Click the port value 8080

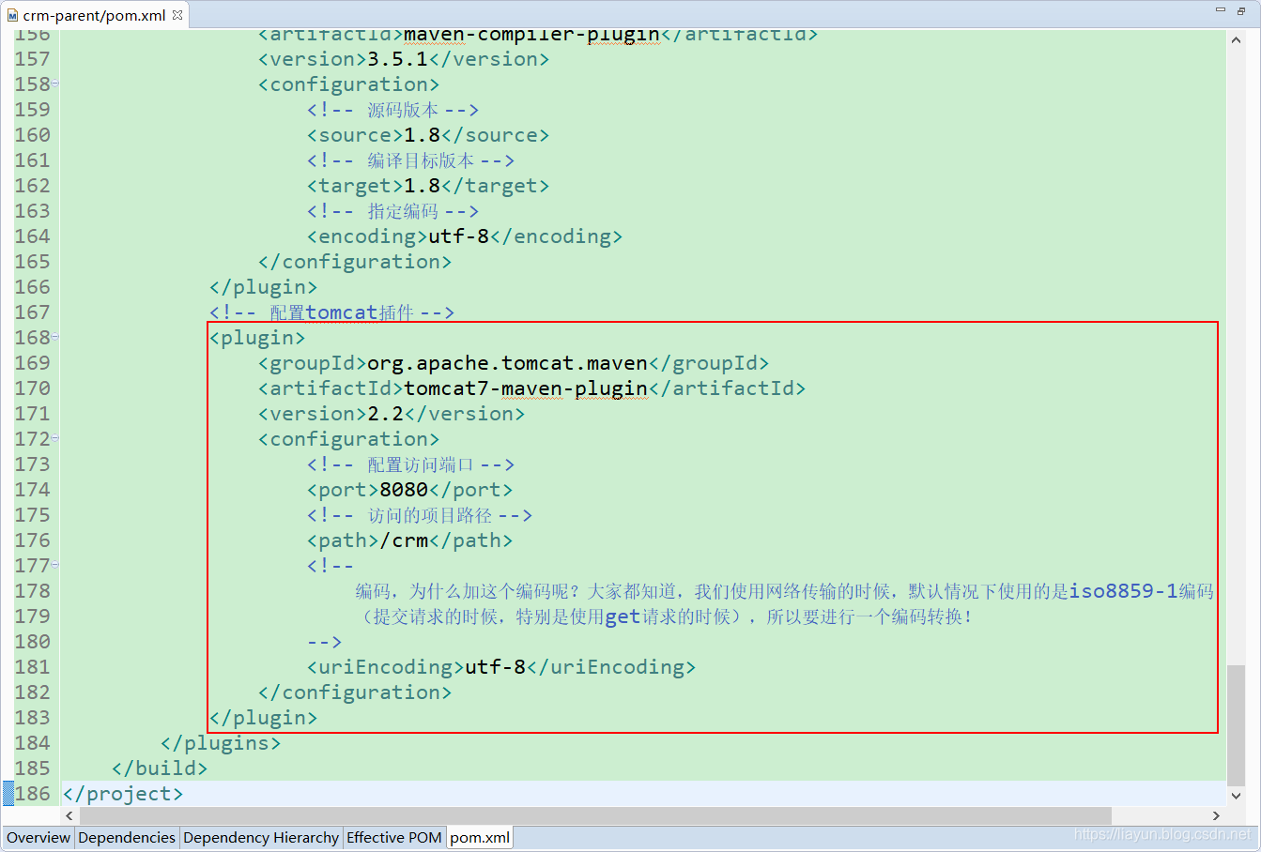coord(404,490)
